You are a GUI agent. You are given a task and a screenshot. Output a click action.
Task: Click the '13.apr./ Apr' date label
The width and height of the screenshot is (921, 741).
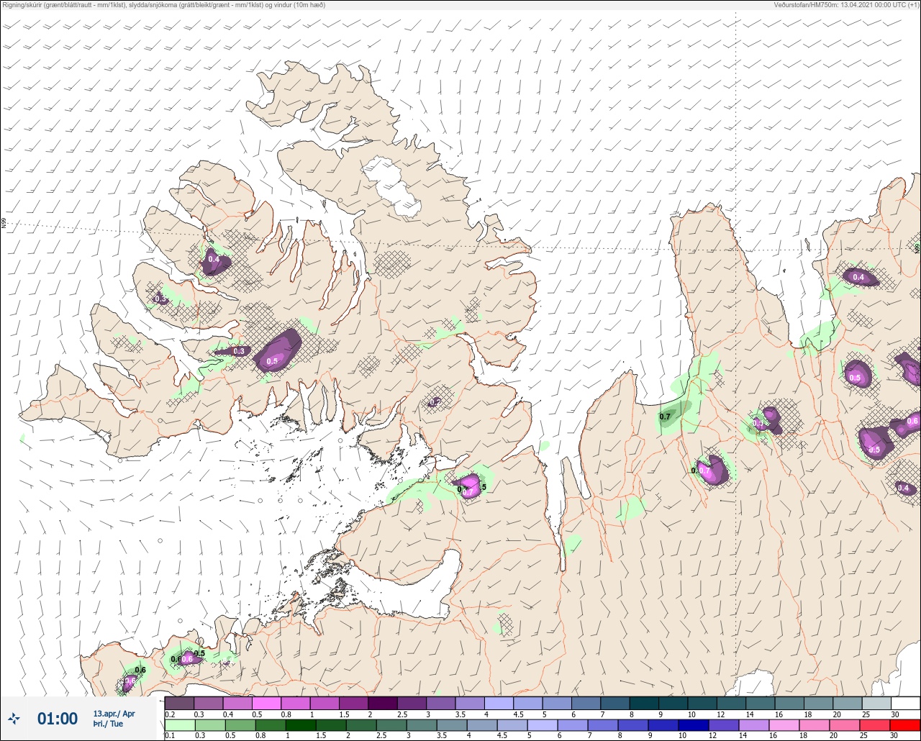coord(114,714)
